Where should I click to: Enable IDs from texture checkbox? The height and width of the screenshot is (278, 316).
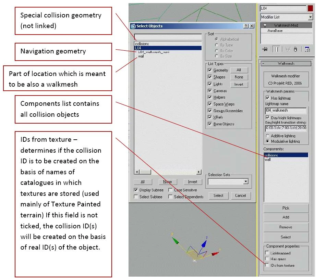pyautogui.click(x=267, y=265)
